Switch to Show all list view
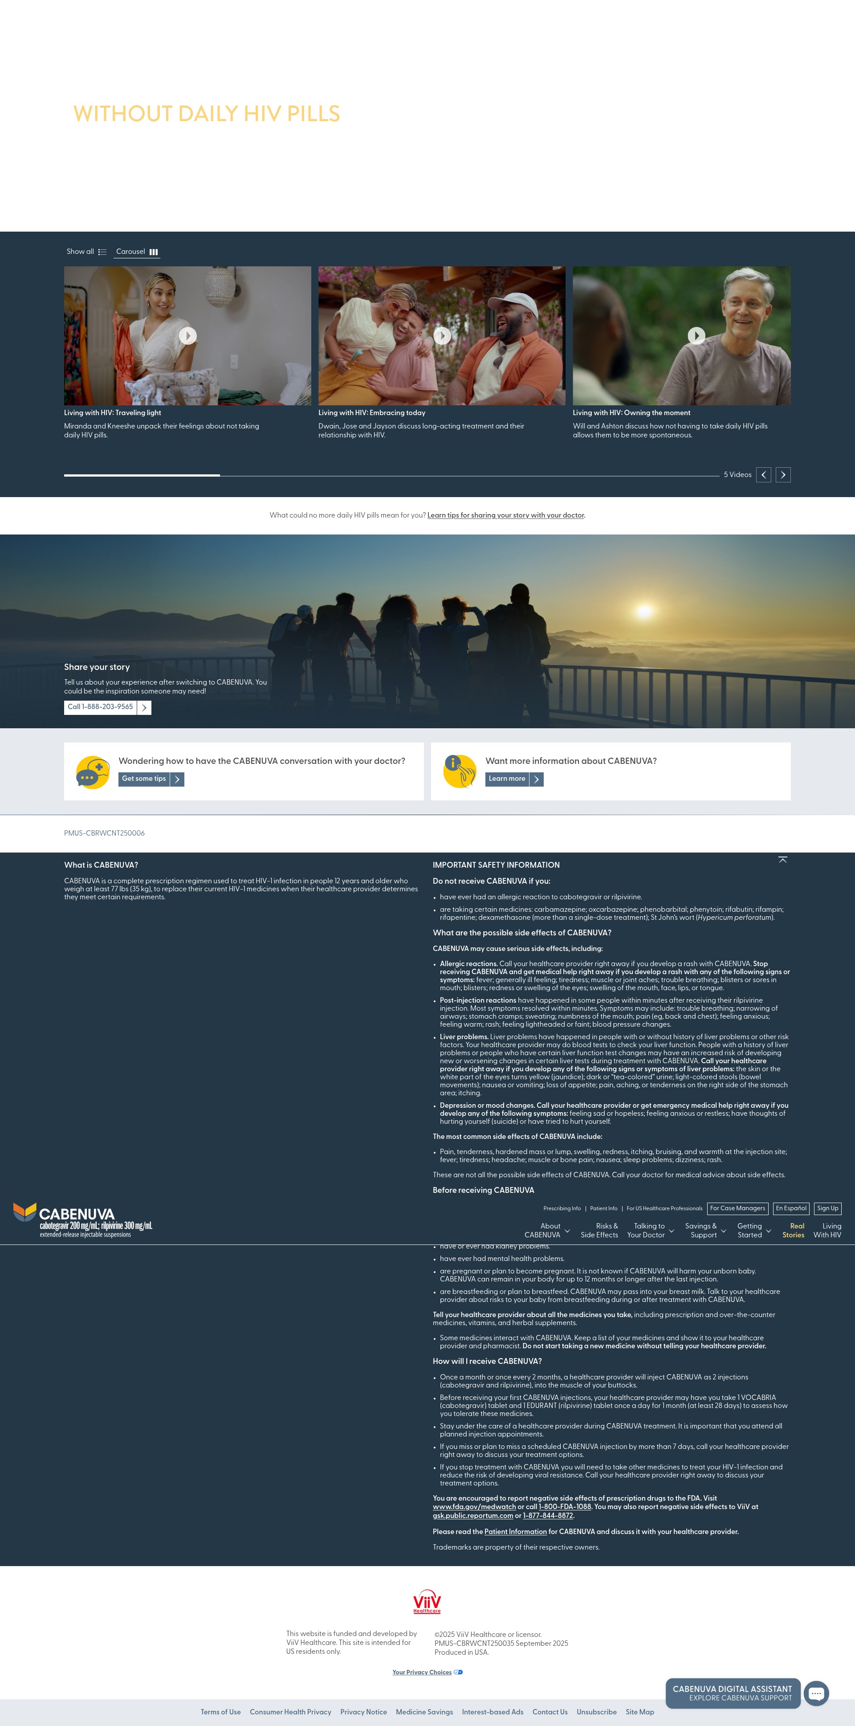The image size is (855, 1726). pyautogui.click(x=86, y=252)
